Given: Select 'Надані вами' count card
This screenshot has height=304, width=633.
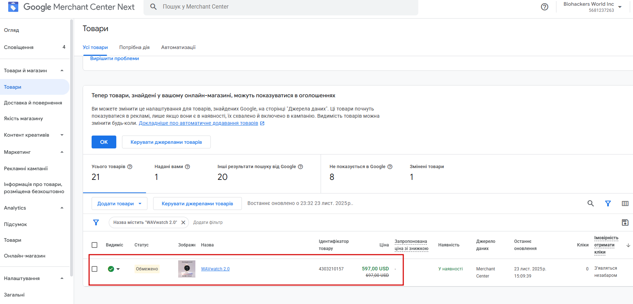Looking at the screenshot, I should point(177,173).
